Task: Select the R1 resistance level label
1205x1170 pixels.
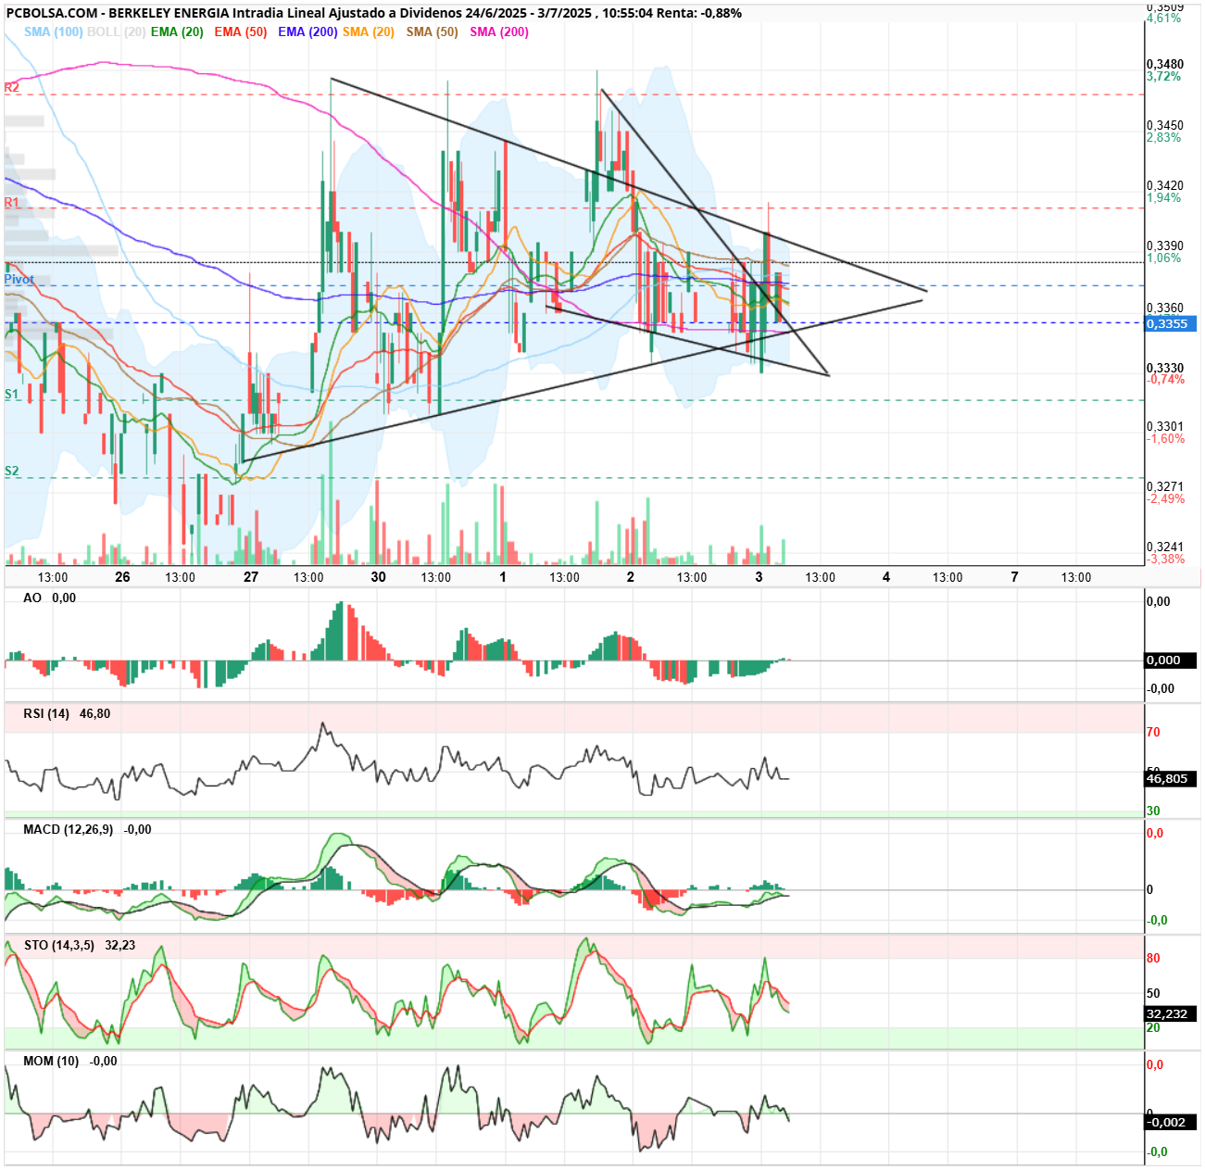Action: click(x=12, y=202)
